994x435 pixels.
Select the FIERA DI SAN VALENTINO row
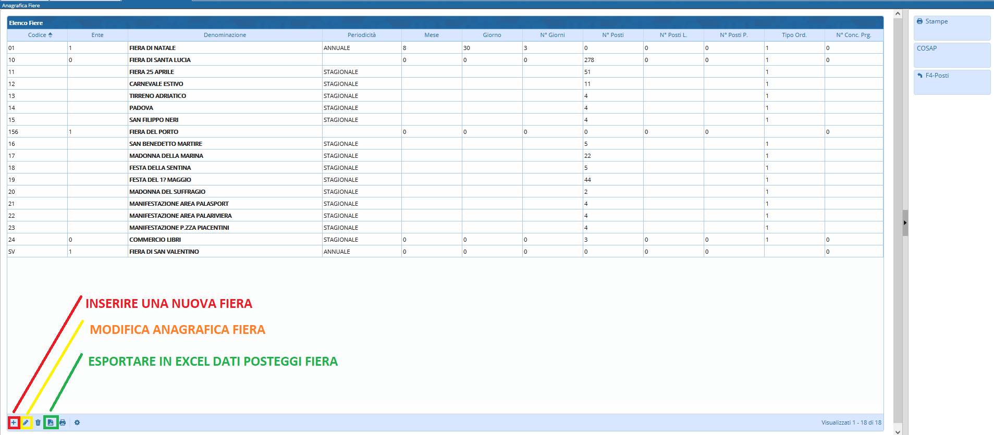point(164,252)
